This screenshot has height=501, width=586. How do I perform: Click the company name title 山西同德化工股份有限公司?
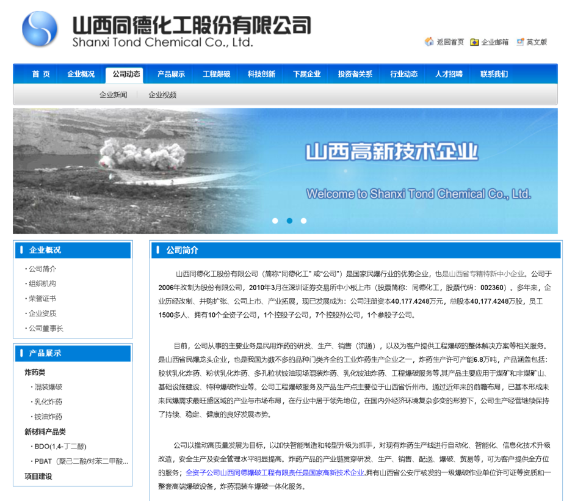point(192,24)
